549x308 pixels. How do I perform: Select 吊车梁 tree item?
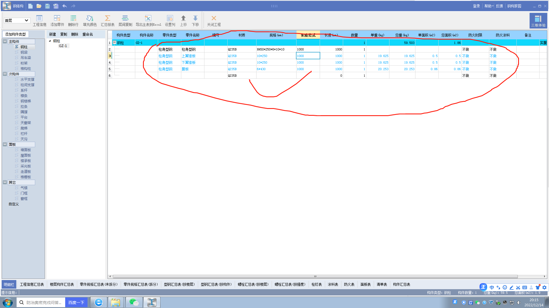(26, 58)
